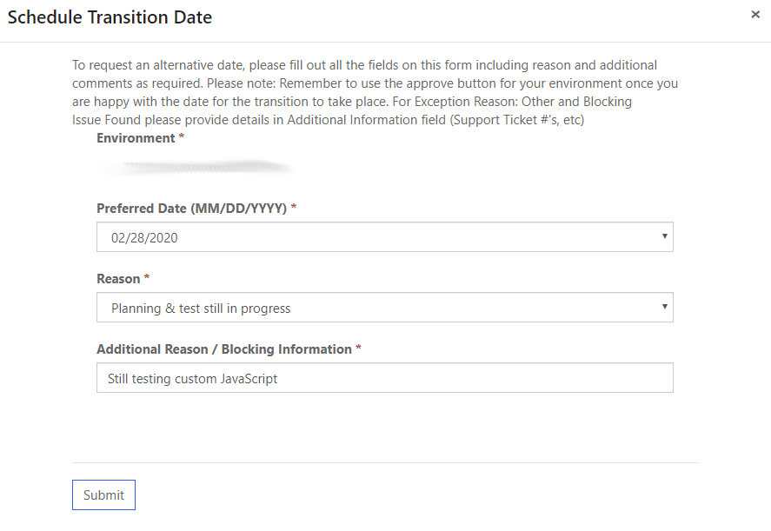
Task: Click the Preferred Date (MM/DD/YYYY) label
Action: (191, 209)
